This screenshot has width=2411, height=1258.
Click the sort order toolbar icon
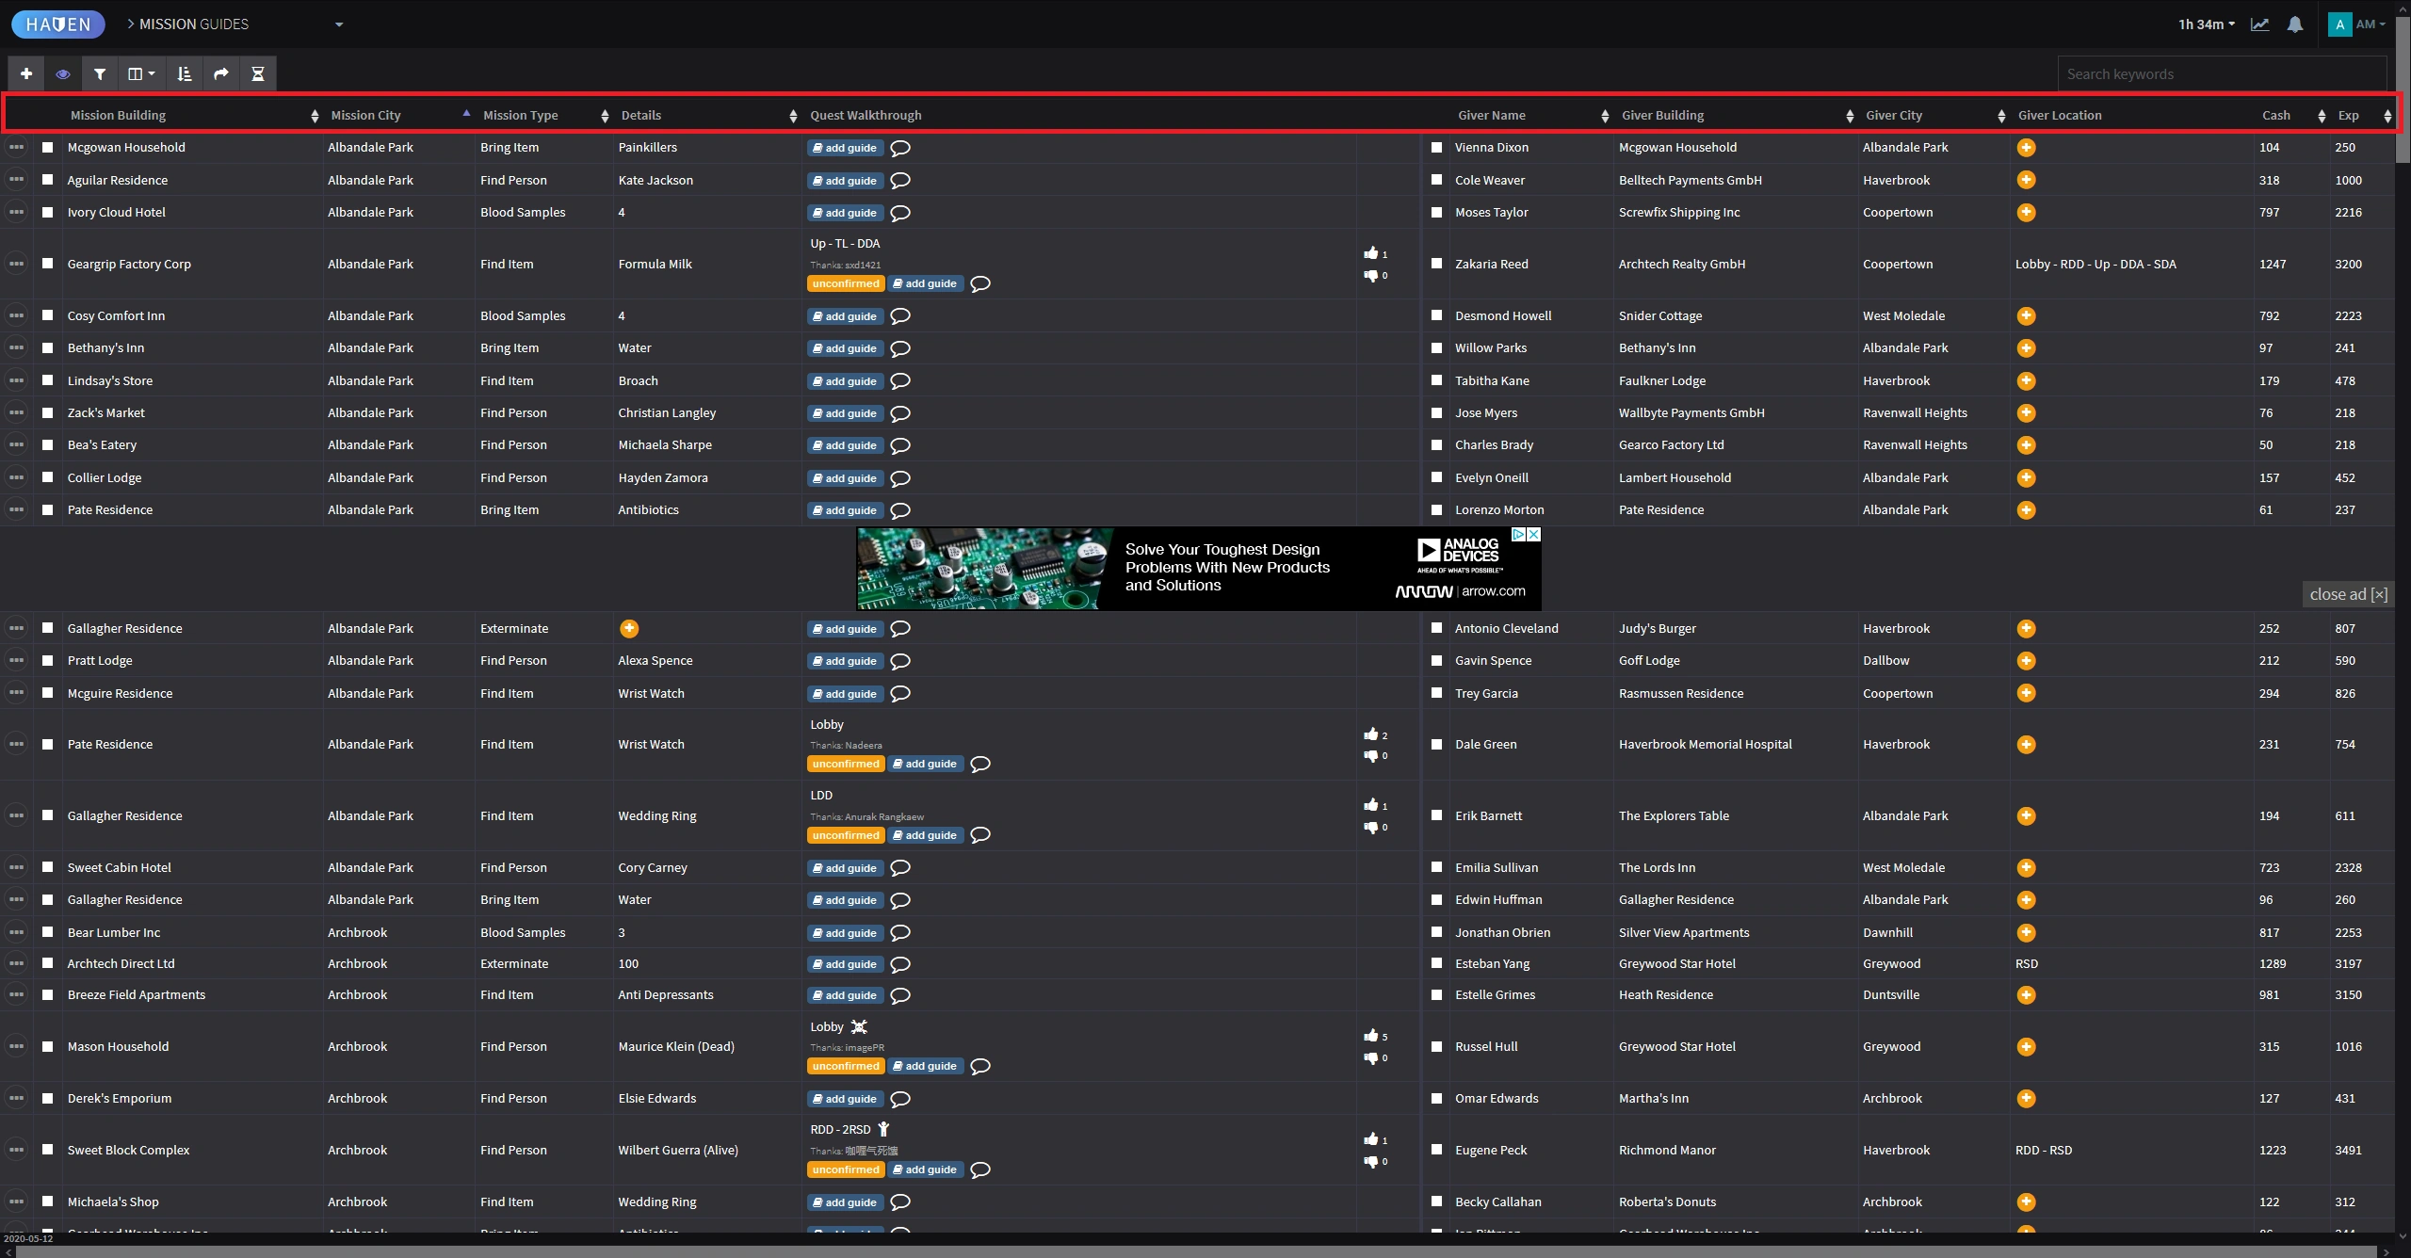pyautogui.click(x=185, y=73)
